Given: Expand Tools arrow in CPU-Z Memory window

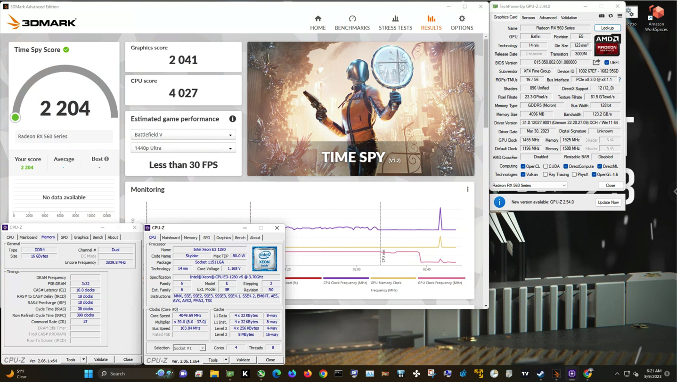Looking at the screenshot, I should tap(83, 359).
